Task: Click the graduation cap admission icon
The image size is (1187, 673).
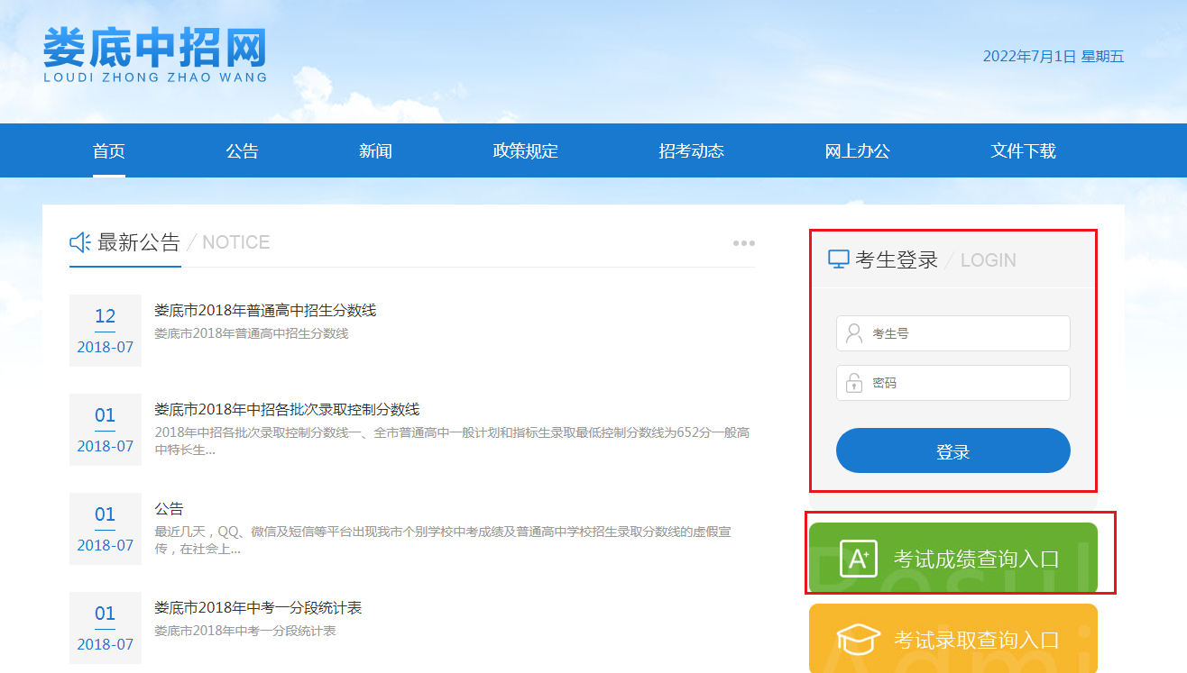Action: click(x=858, y=640)
